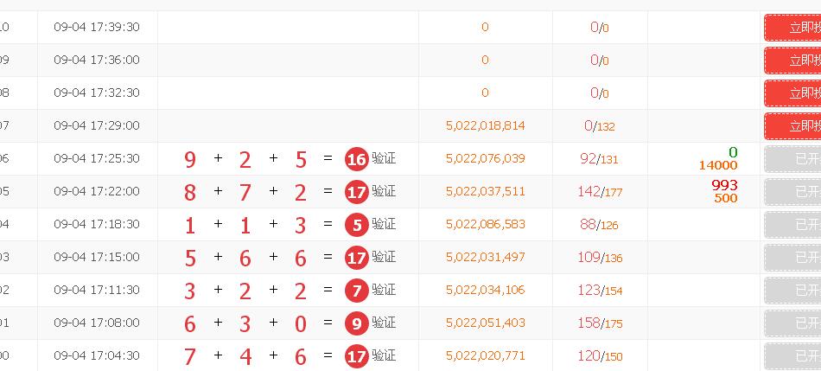This screenshot has height=371, width=821.
Task: Verify the 17:08:00 draw via 验证
Action: pyautogui.click(x=384, y=323)
